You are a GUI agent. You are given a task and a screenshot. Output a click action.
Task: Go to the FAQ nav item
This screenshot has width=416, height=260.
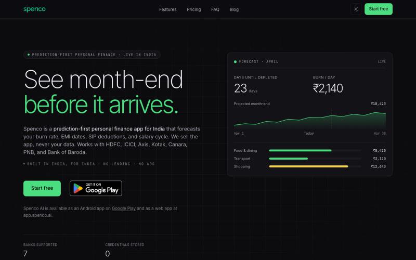tap(215, 9)
